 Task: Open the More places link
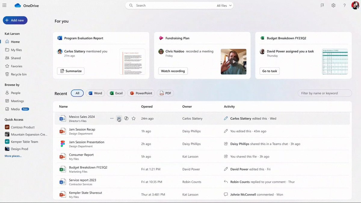(13, 156)
